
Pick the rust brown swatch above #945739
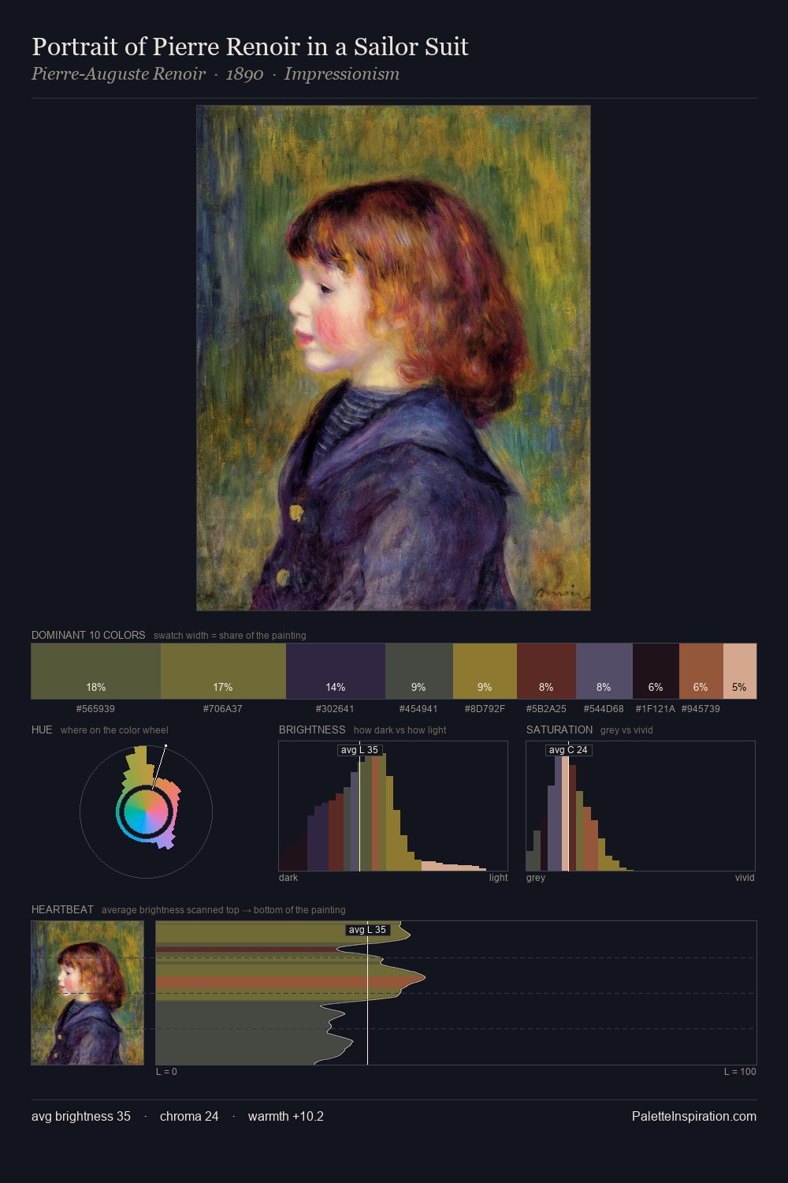pos(701,671)
